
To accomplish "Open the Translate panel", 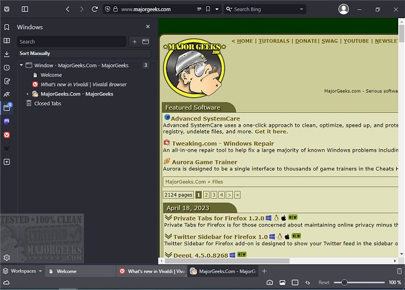I will (x=6, y=94).
